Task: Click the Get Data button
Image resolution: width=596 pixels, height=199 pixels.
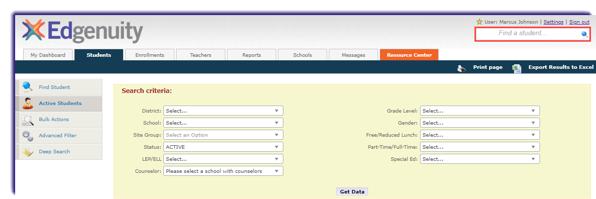Action: (x=352, y=192)
